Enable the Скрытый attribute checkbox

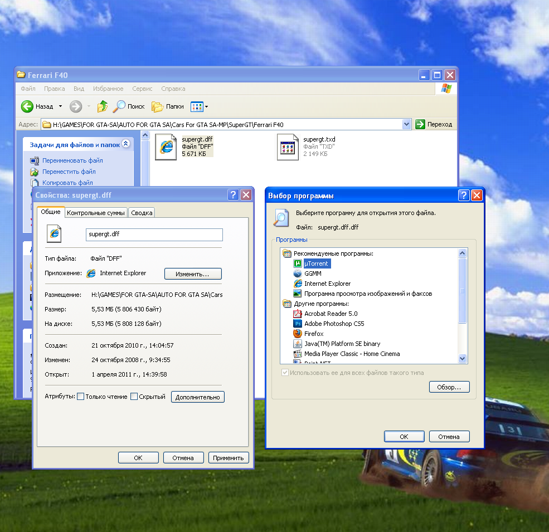coord(134,397)
